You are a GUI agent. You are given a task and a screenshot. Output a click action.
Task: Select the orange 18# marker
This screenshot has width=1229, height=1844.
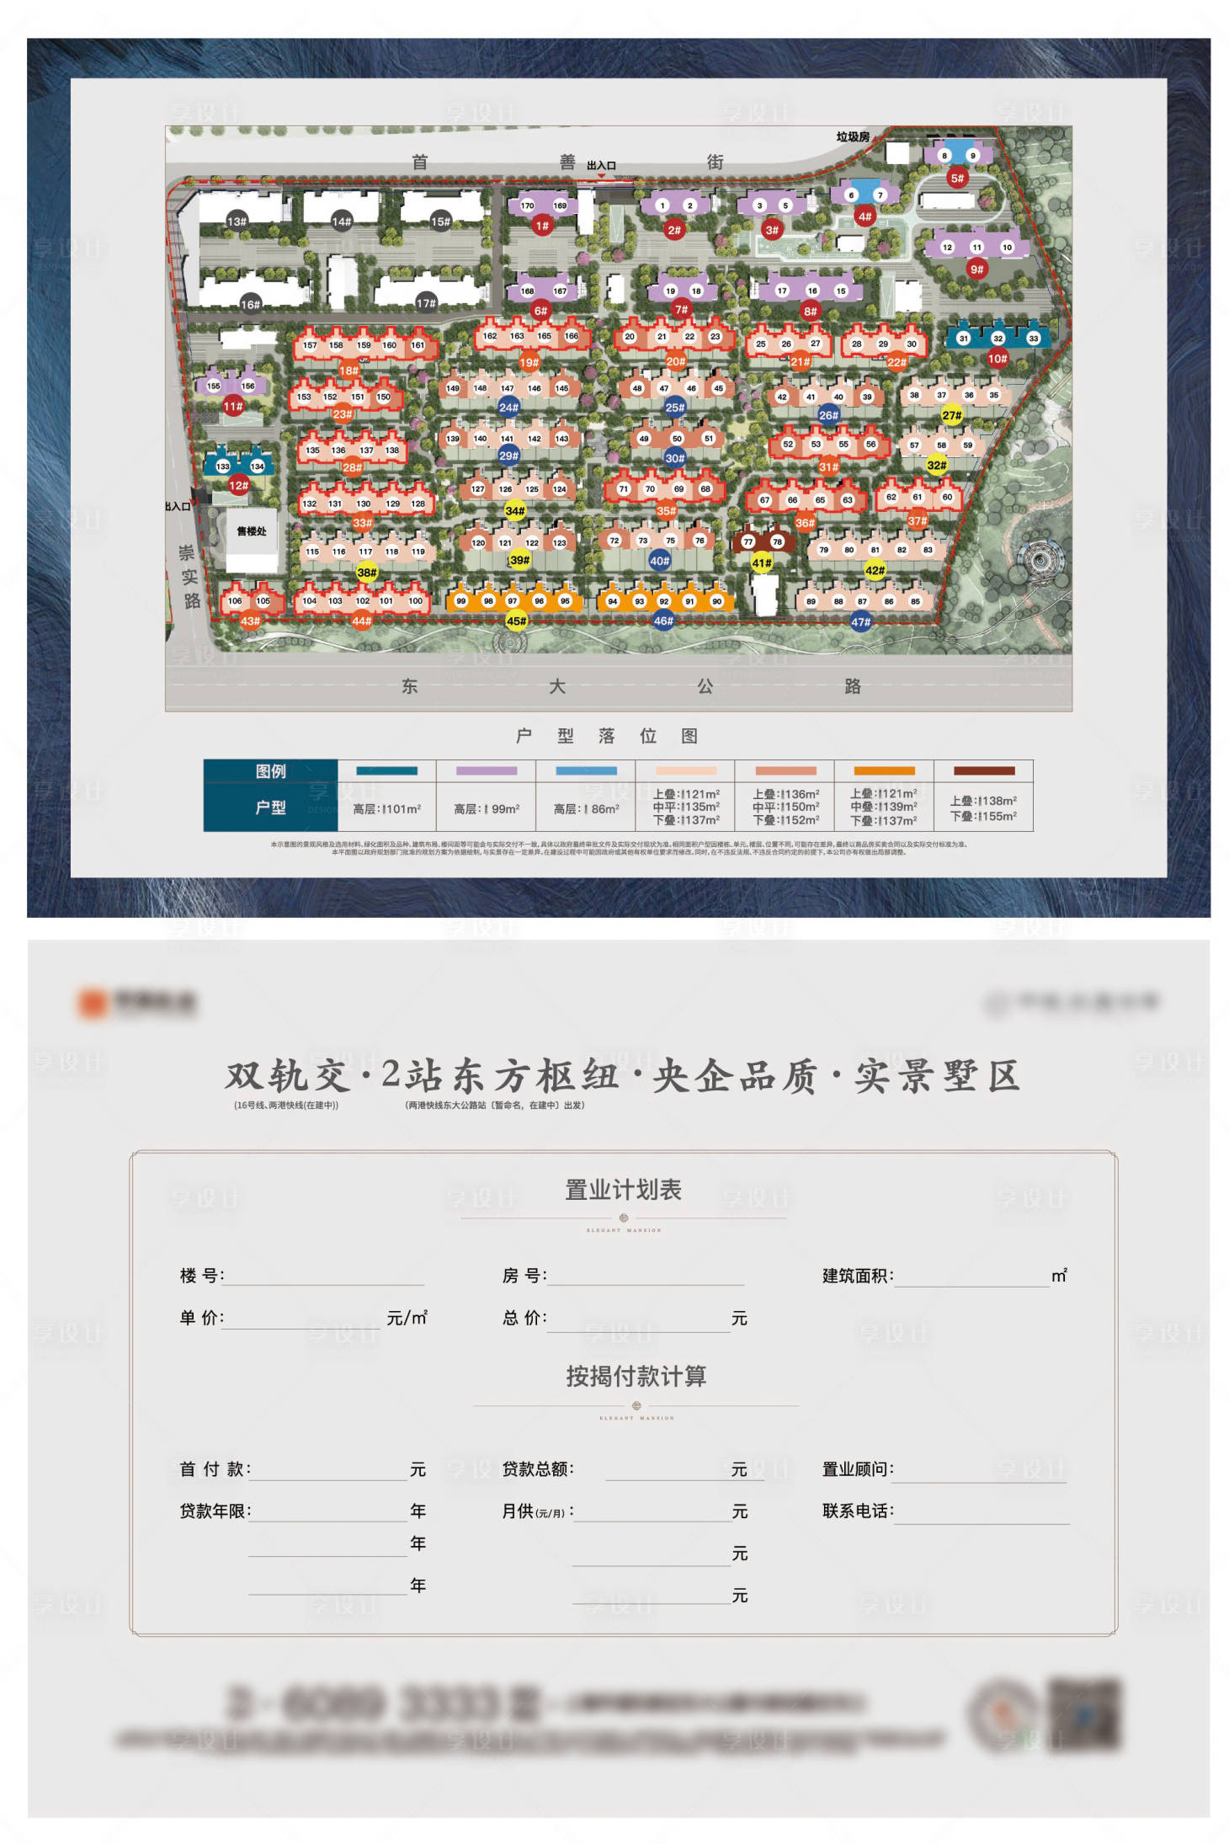(x=349, y=370)
